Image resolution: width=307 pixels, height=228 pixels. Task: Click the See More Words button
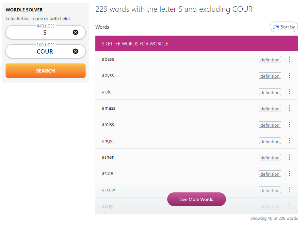(196, 199)
